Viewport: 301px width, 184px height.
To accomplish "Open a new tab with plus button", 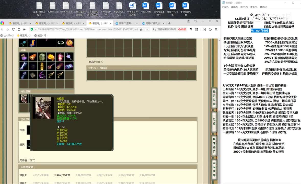I will 169,23.
